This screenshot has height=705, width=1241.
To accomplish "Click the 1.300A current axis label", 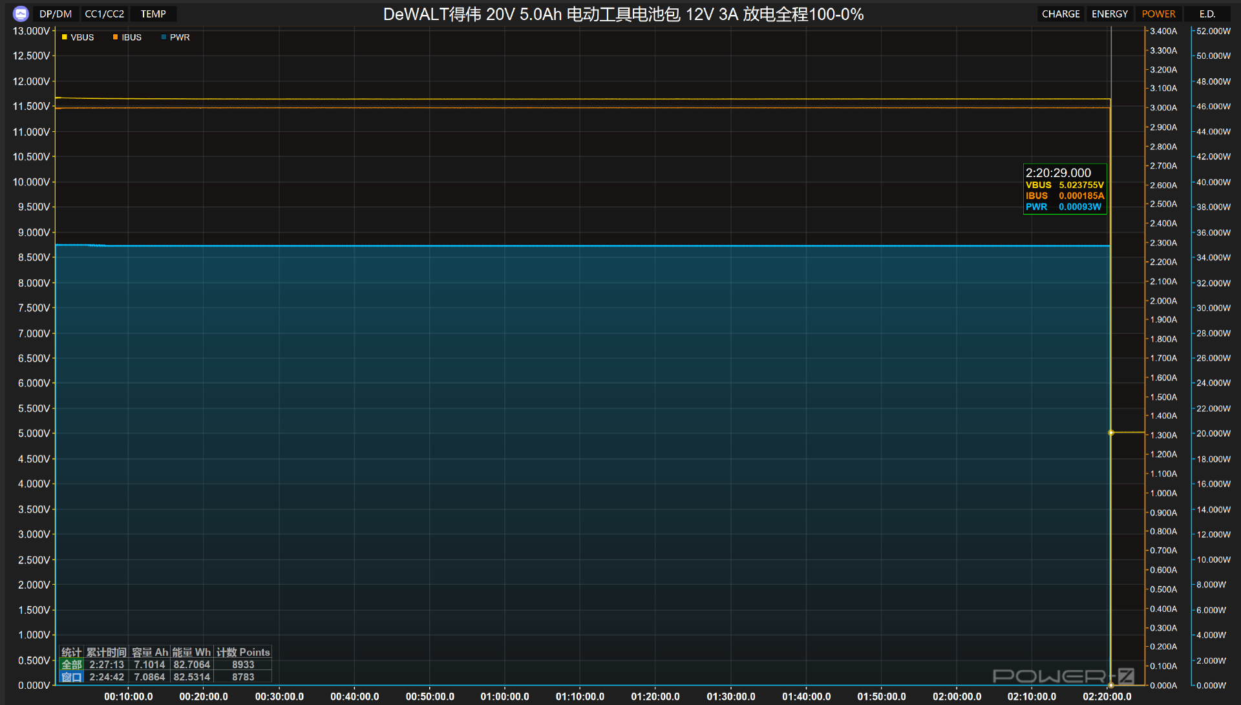I will [x=1163, y=435].
